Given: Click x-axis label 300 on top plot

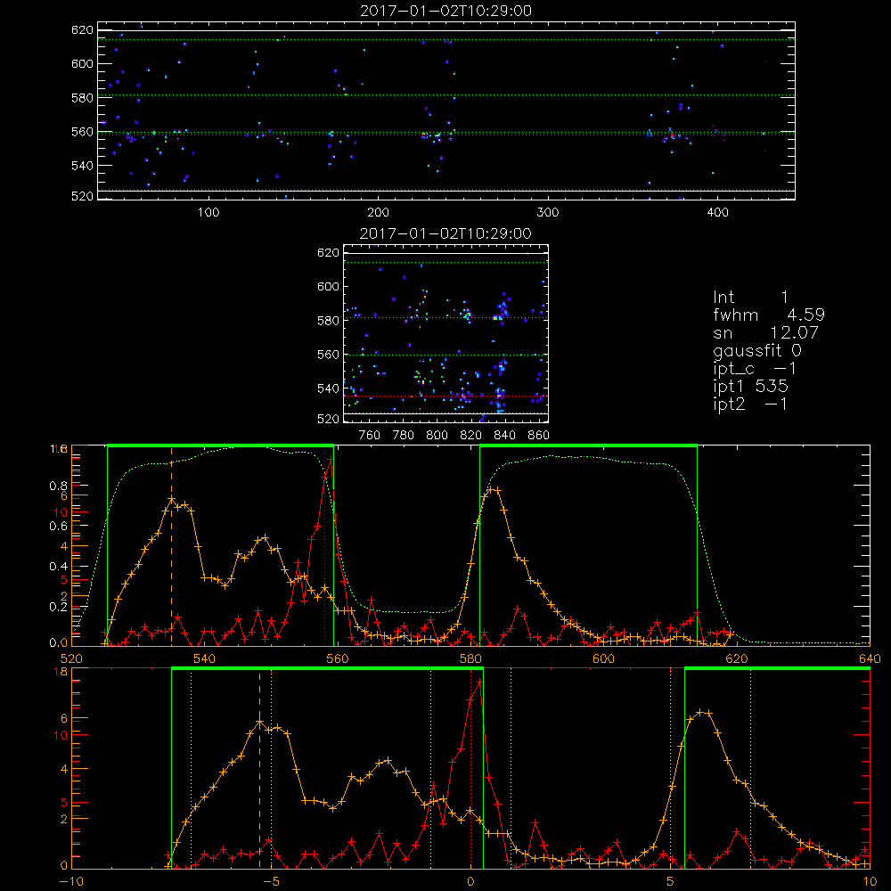Looking at the screenshot, I should point(548,213).
